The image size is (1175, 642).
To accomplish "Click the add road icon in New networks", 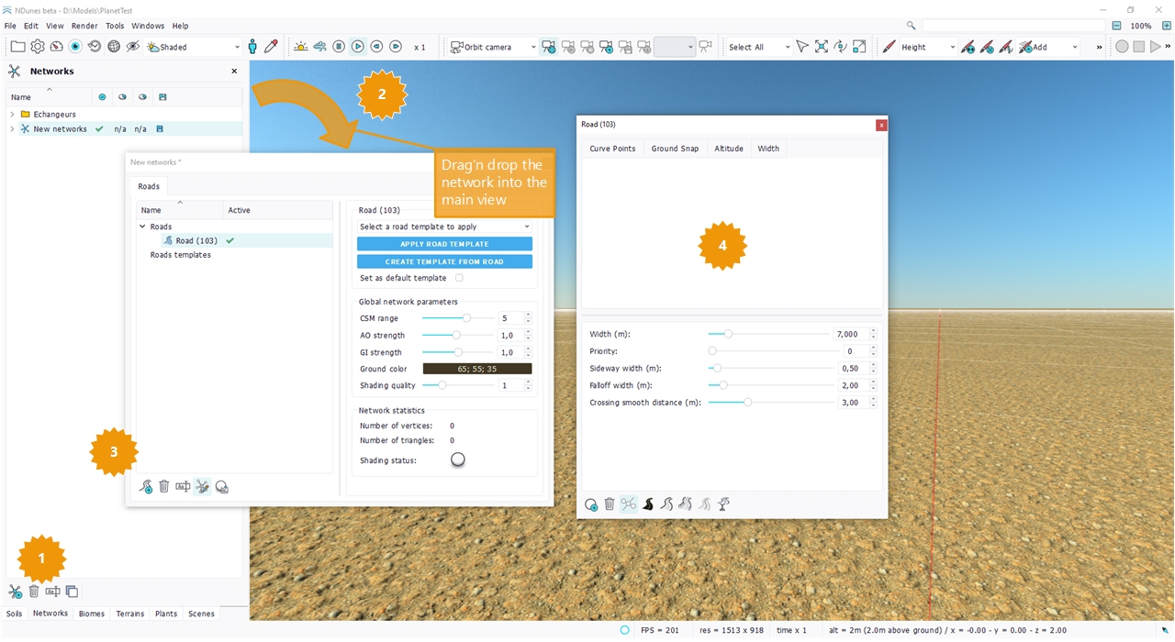I will [x=145, y=487].
